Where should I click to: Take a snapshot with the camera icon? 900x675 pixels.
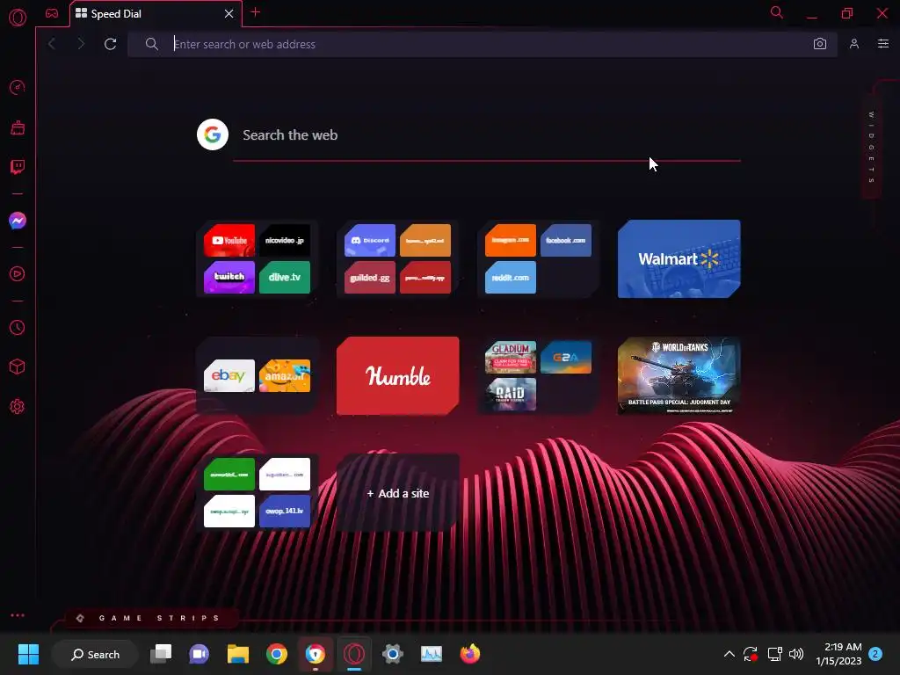coord(820,44)
